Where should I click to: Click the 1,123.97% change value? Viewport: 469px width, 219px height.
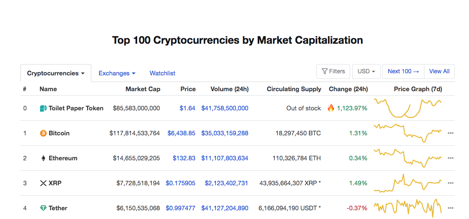click(x=352, y=108)
